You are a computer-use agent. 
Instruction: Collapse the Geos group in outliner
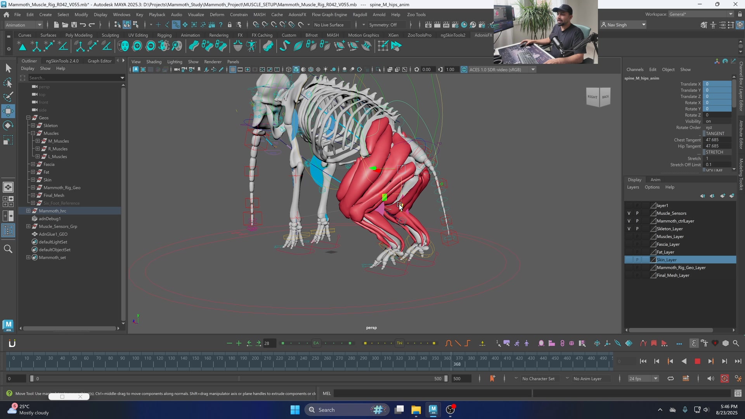[28, 118]
